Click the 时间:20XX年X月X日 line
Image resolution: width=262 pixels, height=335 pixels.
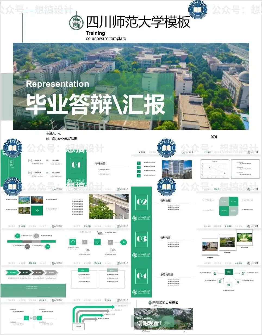[x=61, y=138]
